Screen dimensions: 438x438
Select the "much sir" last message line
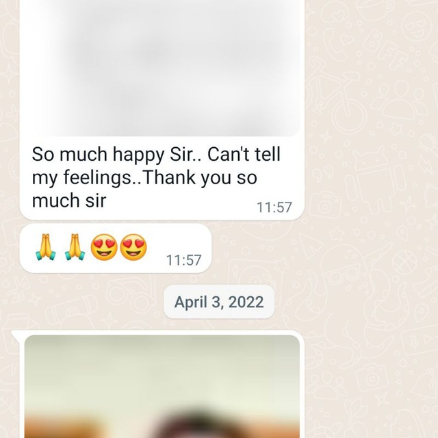pyautogui.click(x=69, y=201)
